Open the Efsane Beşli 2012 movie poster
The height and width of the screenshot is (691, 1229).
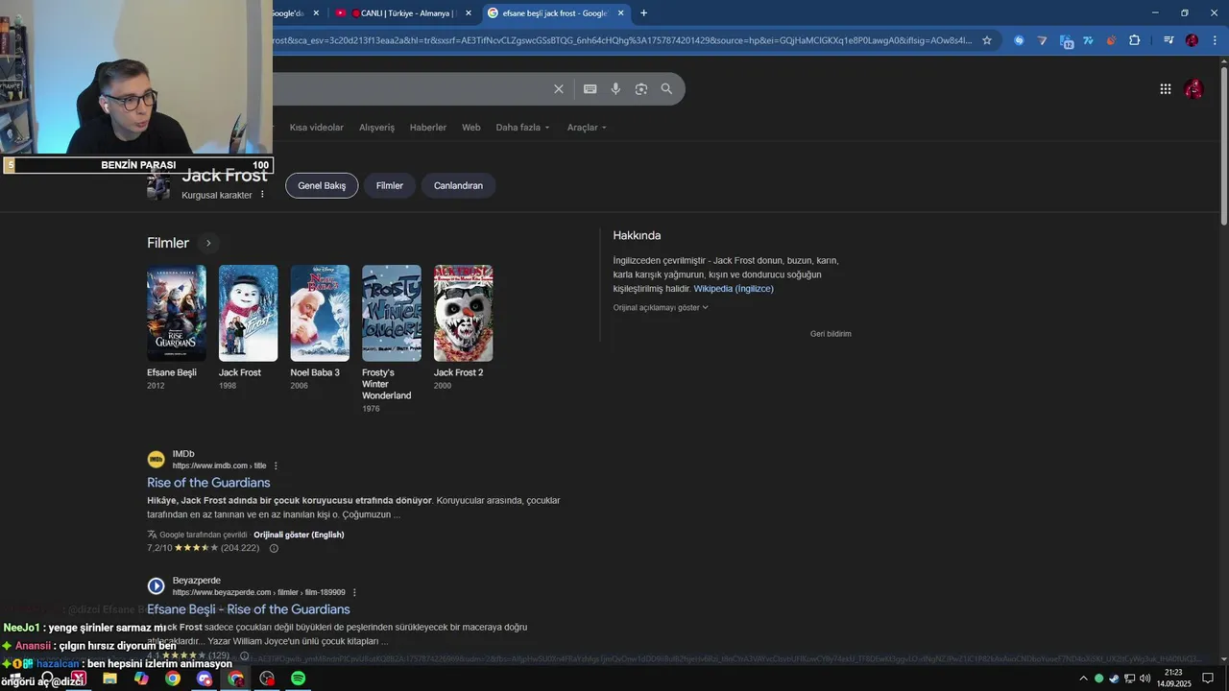click(x=176, y=313)
